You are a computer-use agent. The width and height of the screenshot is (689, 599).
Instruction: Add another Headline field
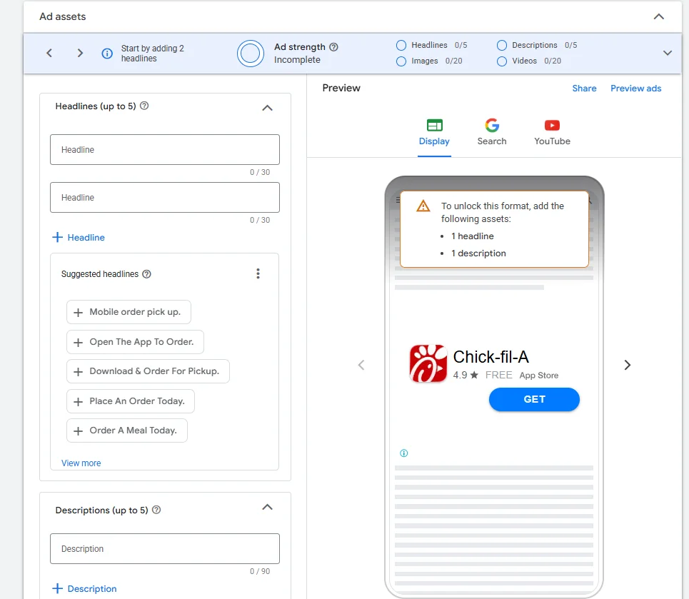coord(79,237)
